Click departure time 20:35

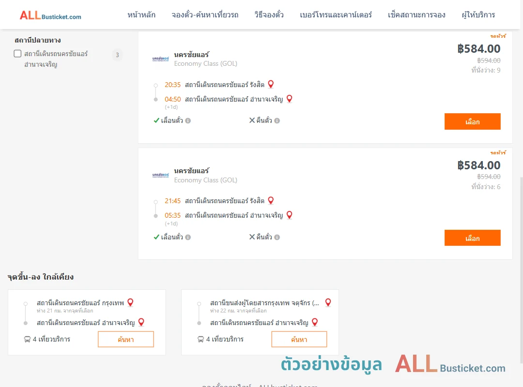tap(172, 85)
